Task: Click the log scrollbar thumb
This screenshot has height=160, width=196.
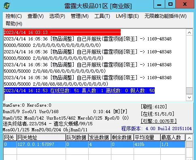Action: coord(189,91)
